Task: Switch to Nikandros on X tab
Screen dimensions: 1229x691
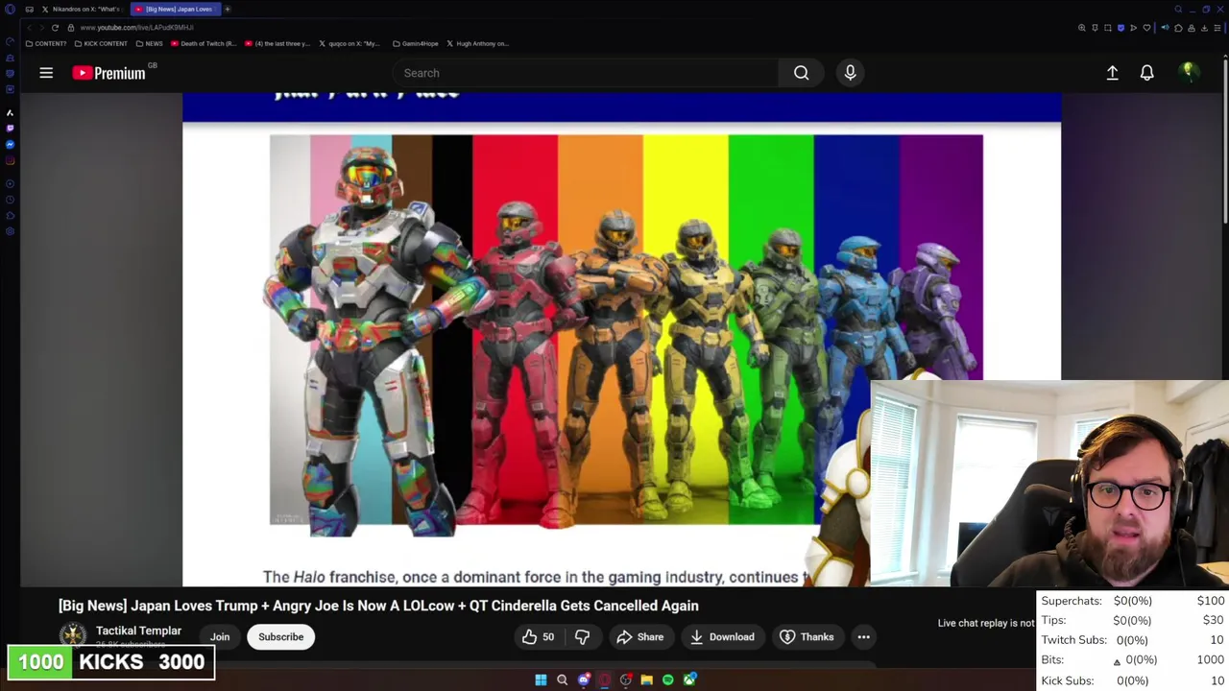Action: click(81, 9)
